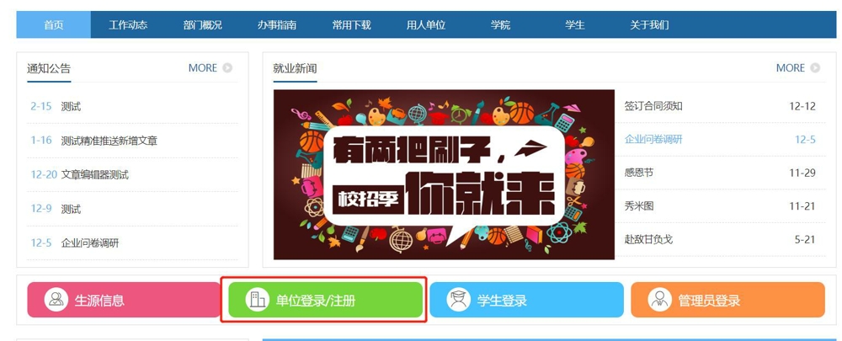Click the graduate icon on 学生登录
This screenshot has width=842, height=341.
coord(458,300)
